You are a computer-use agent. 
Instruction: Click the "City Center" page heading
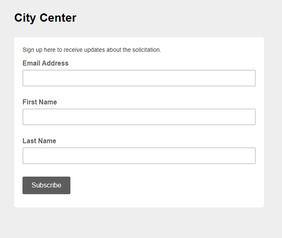click(45, 18)
